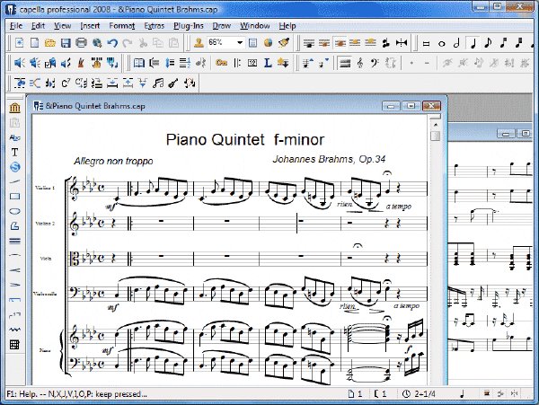This screenshot has width=539, height=405.
Task: Select the blue S symbol tool
Action: tap(14, 167)
